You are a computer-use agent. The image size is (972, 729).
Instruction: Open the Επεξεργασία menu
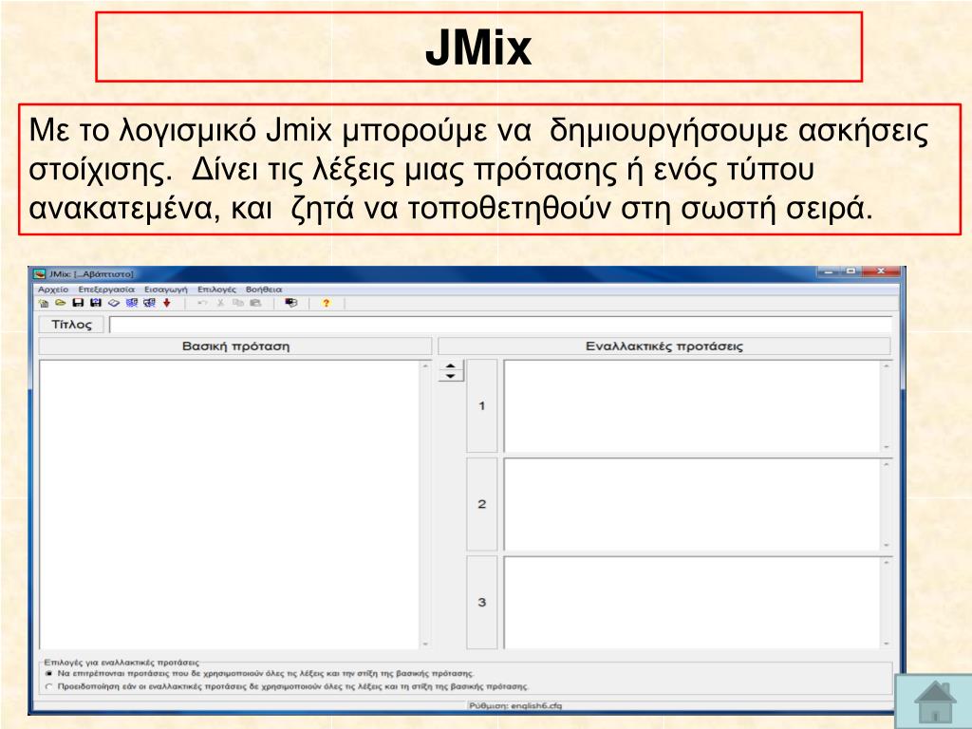coord(106,290)
